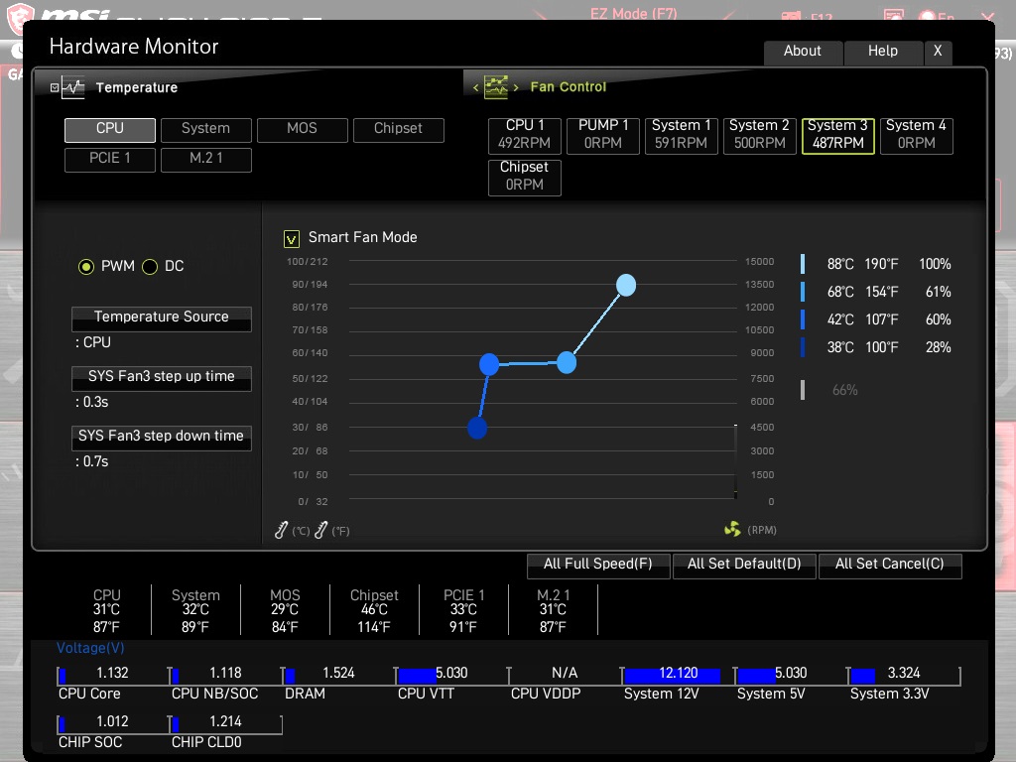Click All Full Speed(F) button
1016x762 pixels.
[598, 565]
